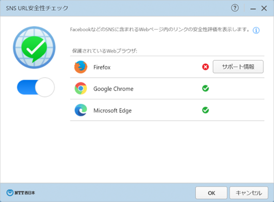Click the SNS URL安全性チェック title text

[x=37, y=8]
